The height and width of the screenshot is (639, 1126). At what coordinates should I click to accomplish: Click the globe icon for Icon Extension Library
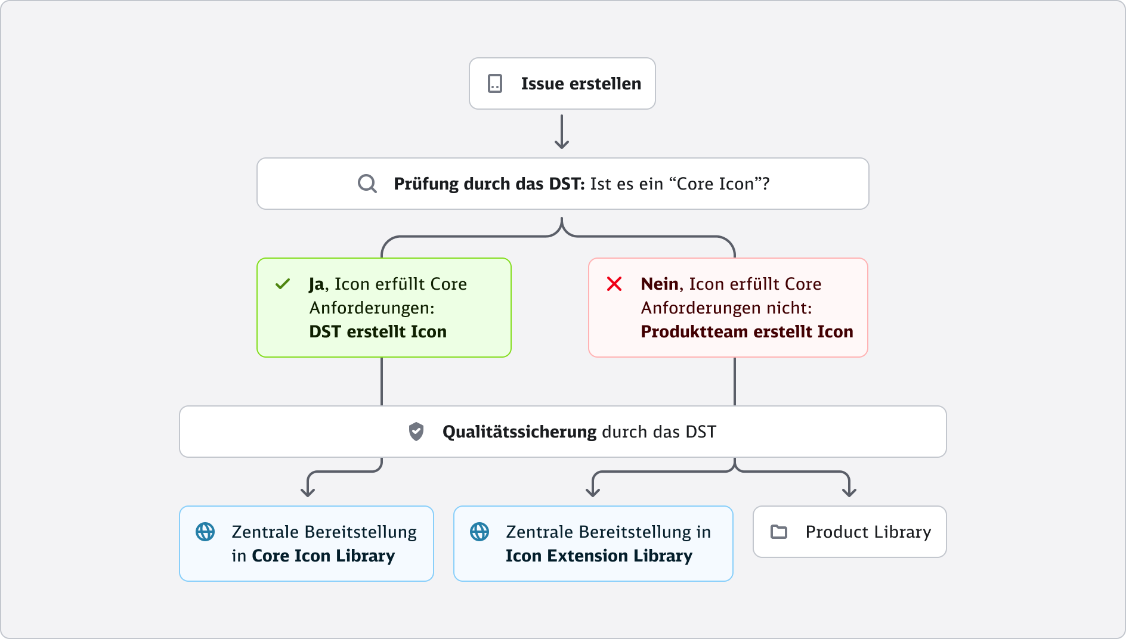480,532
